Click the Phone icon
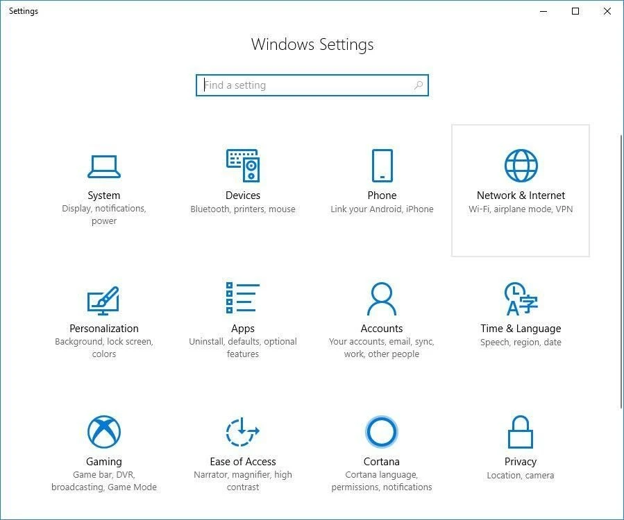Image resolution: width=624 pixels, height=520 pixels. [x=382, y=166]
